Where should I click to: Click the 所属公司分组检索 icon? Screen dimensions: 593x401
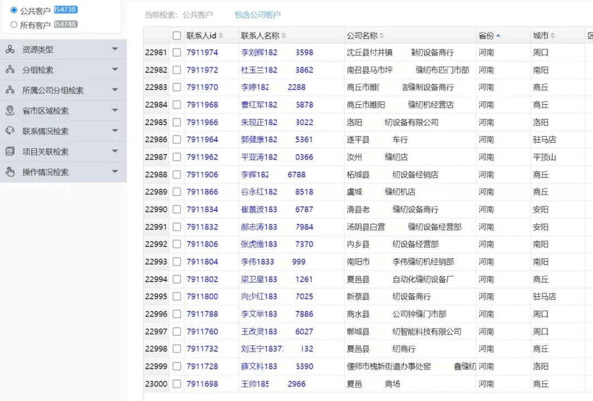click(x=10, y=90)
